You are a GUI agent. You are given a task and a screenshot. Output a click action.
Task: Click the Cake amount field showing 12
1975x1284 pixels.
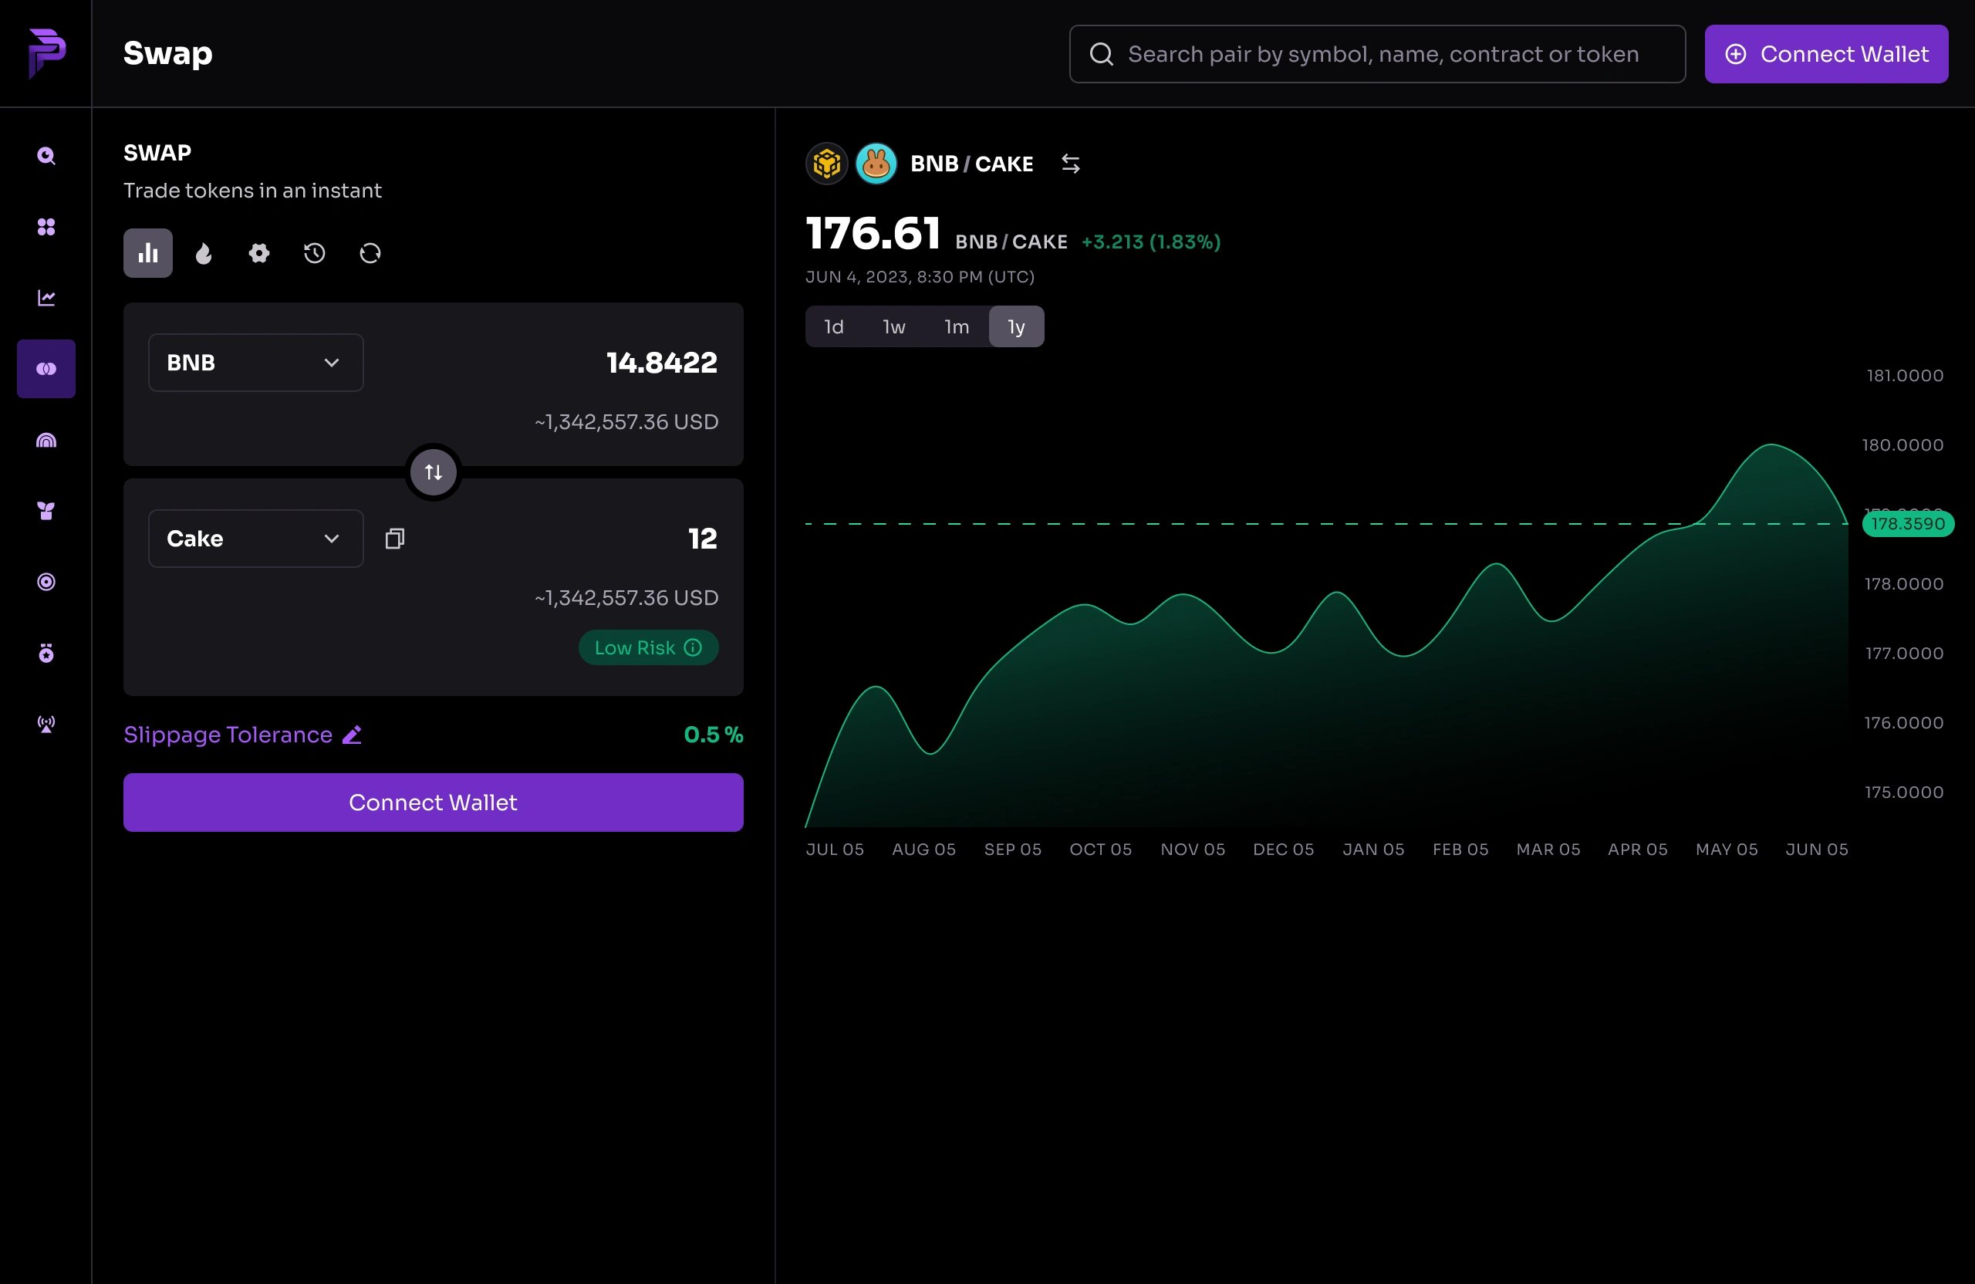702,539
